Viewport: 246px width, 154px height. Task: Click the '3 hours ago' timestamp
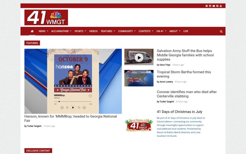(x=49, y=126)
